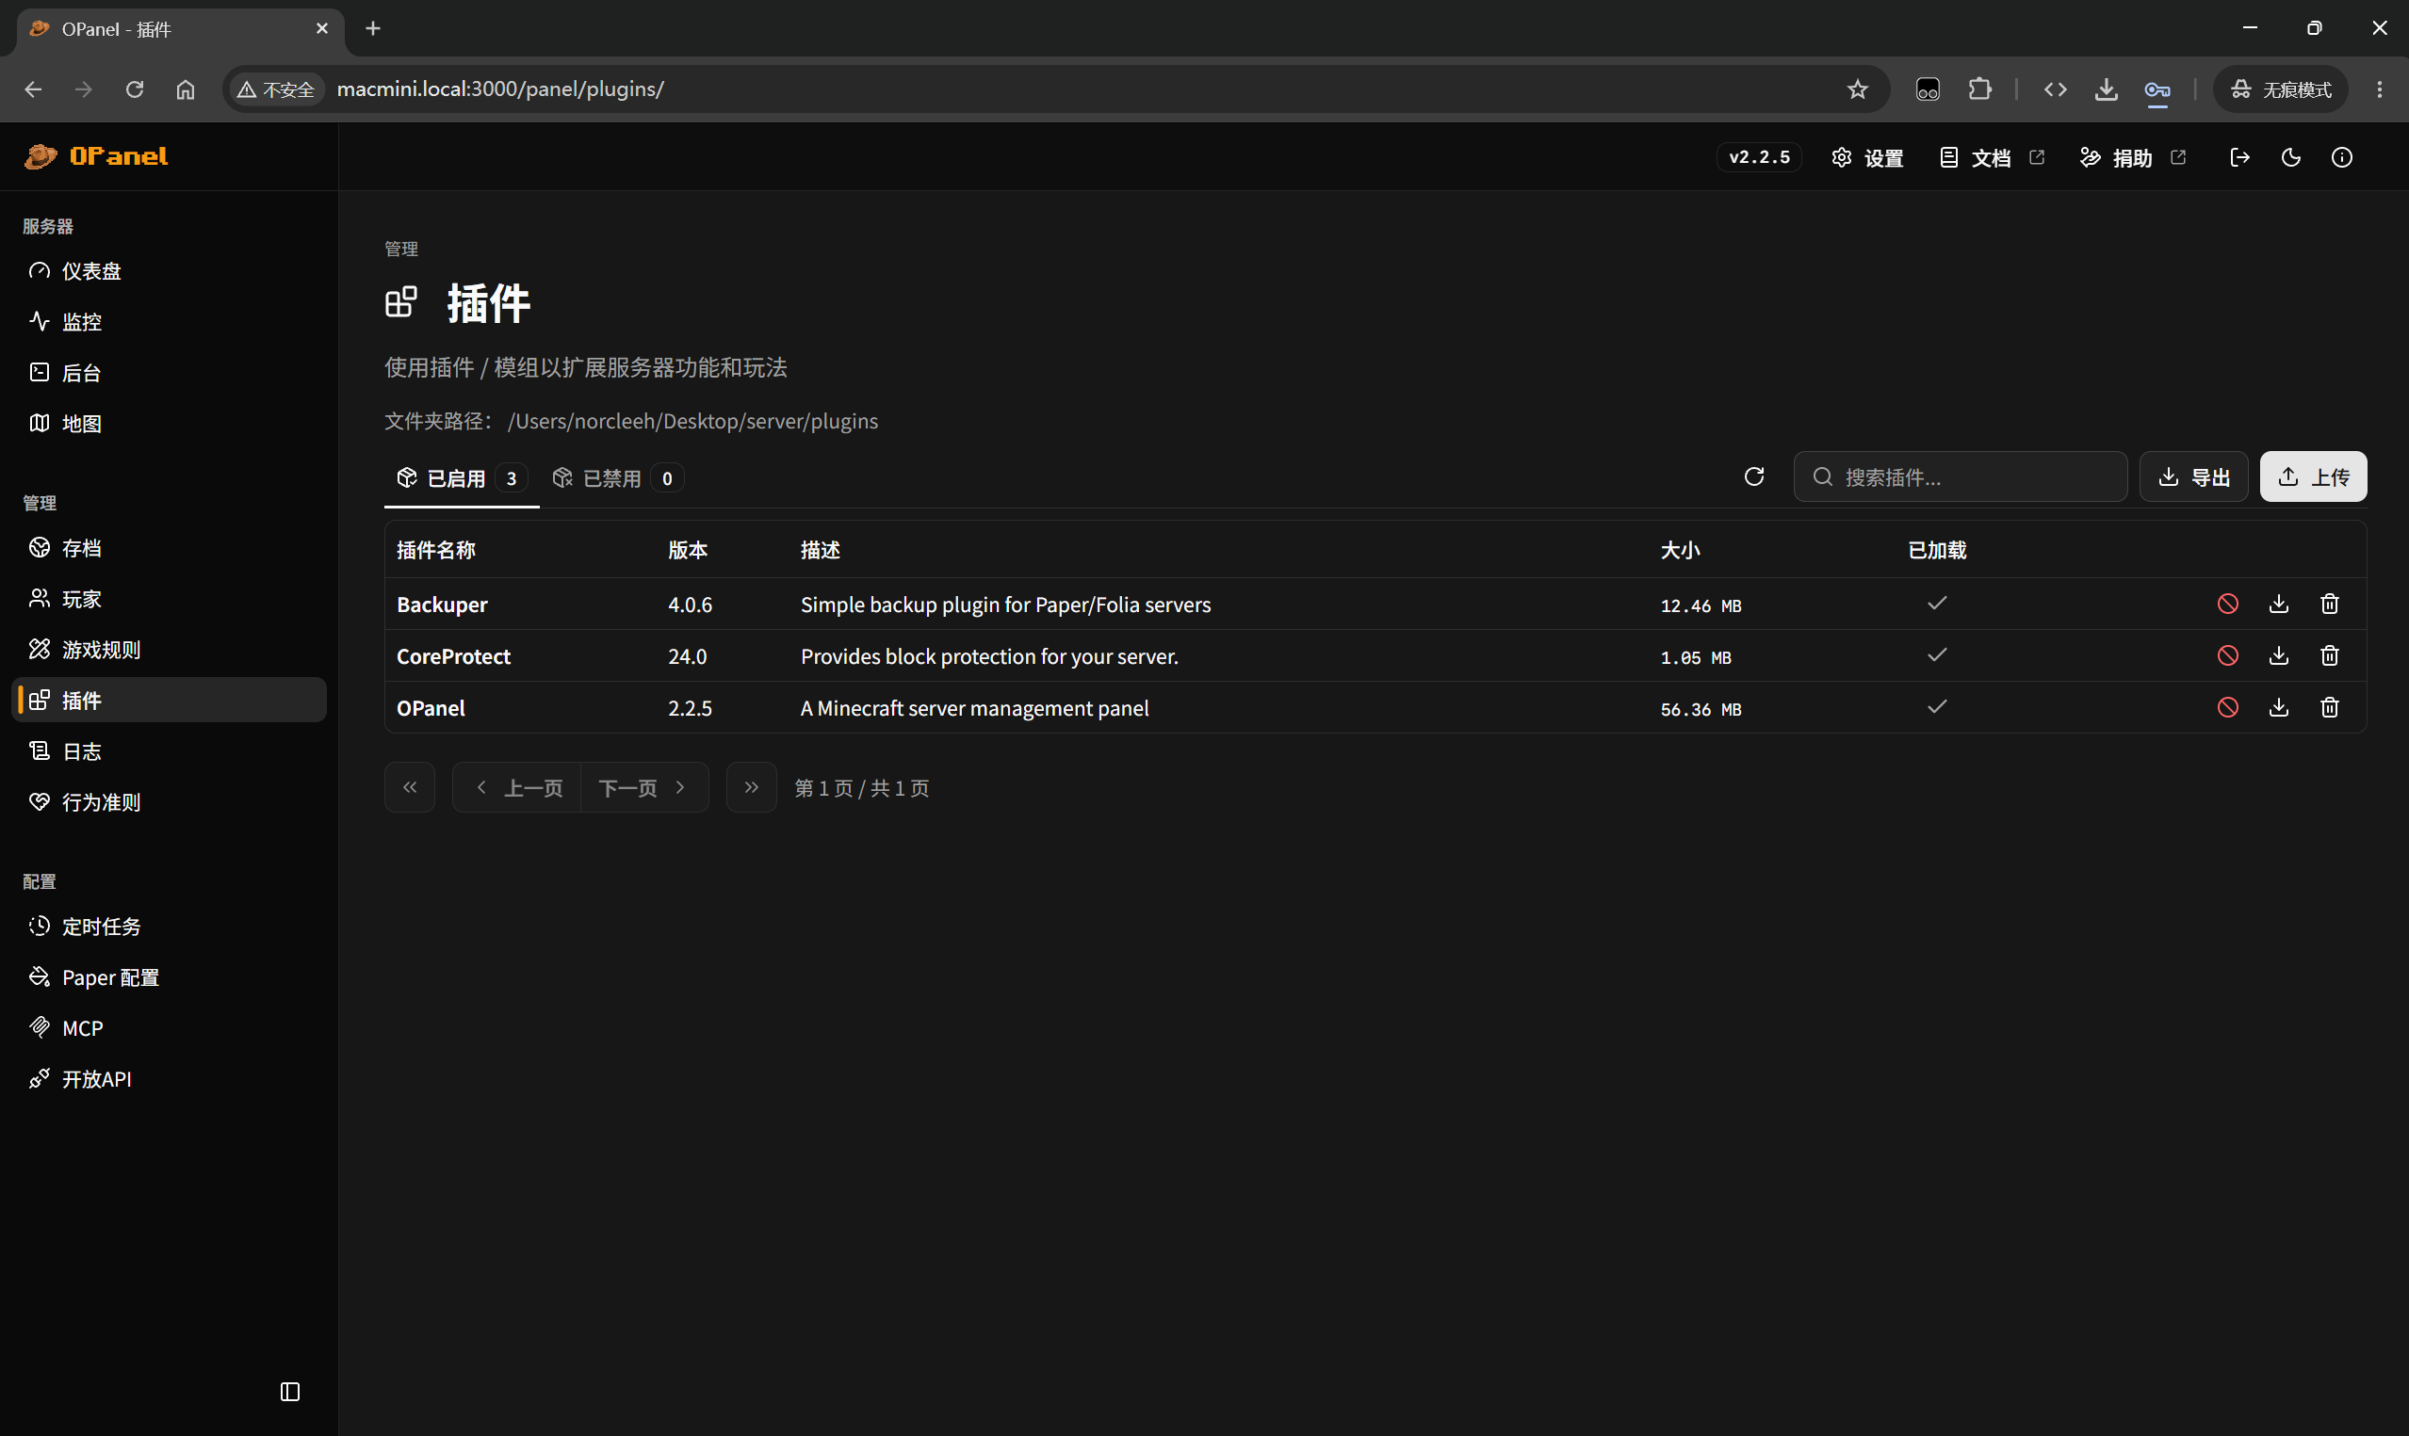Download the Backuper plugin file
This screenshot has height=1436, width=2409.
tap(2278, 604)
